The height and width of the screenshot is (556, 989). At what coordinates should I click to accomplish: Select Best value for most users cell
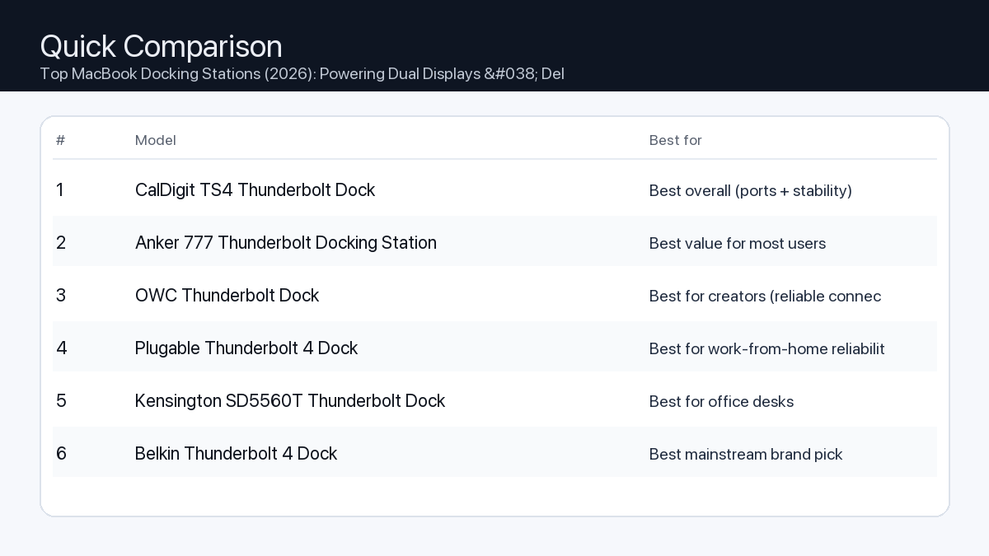[x=737, y=243]
